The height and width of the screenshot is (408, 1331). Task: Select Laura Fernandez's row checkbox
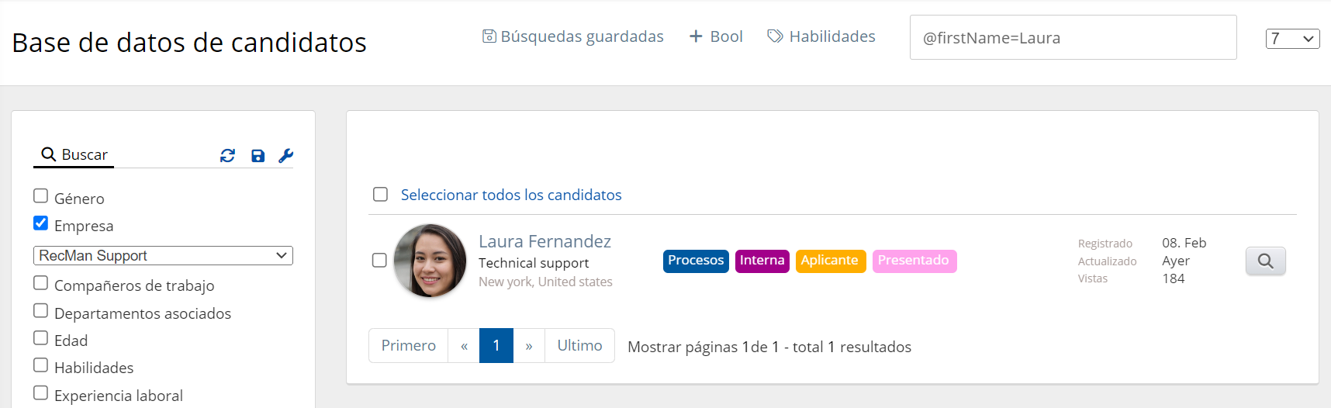379,261
